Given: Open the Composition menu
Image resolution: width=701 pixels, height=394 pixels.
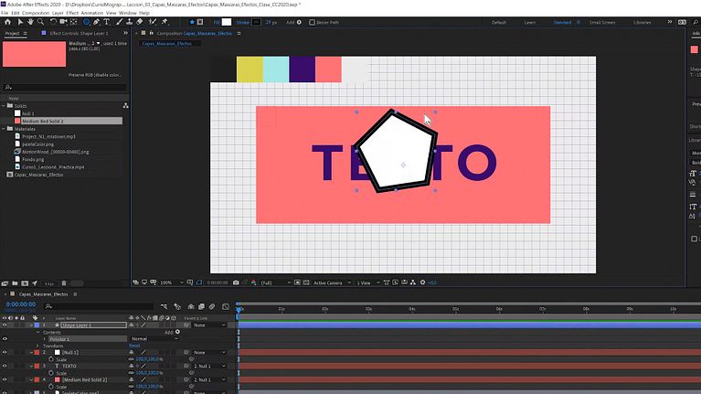Looking at the screenshot, I should [36, 13].
